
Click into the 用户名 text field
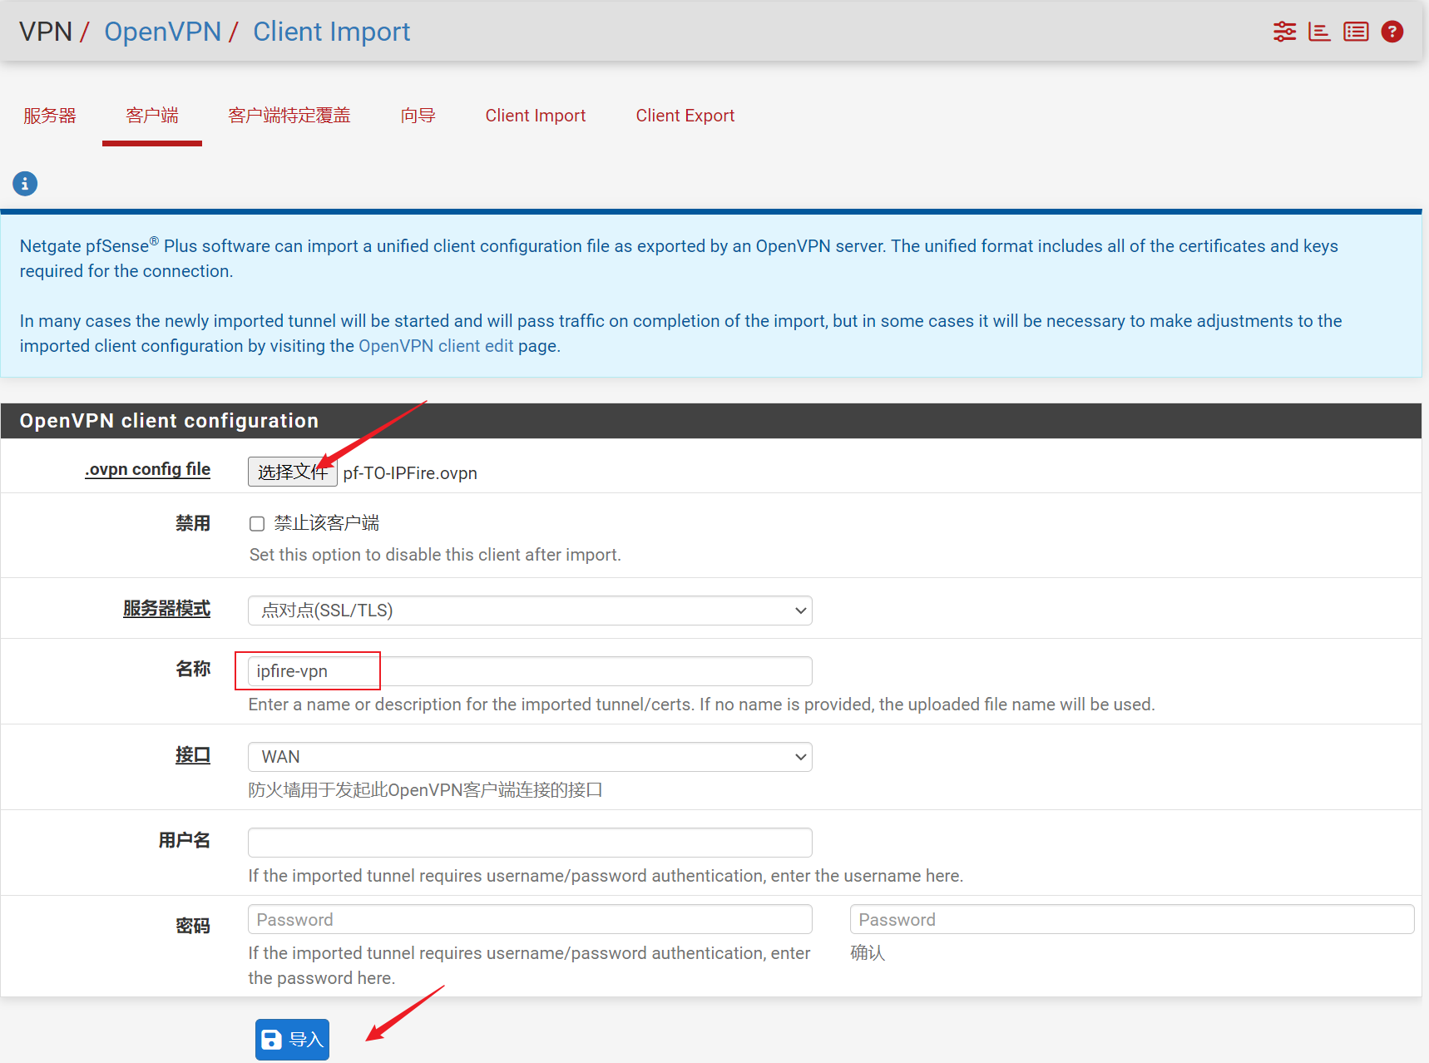530,843
